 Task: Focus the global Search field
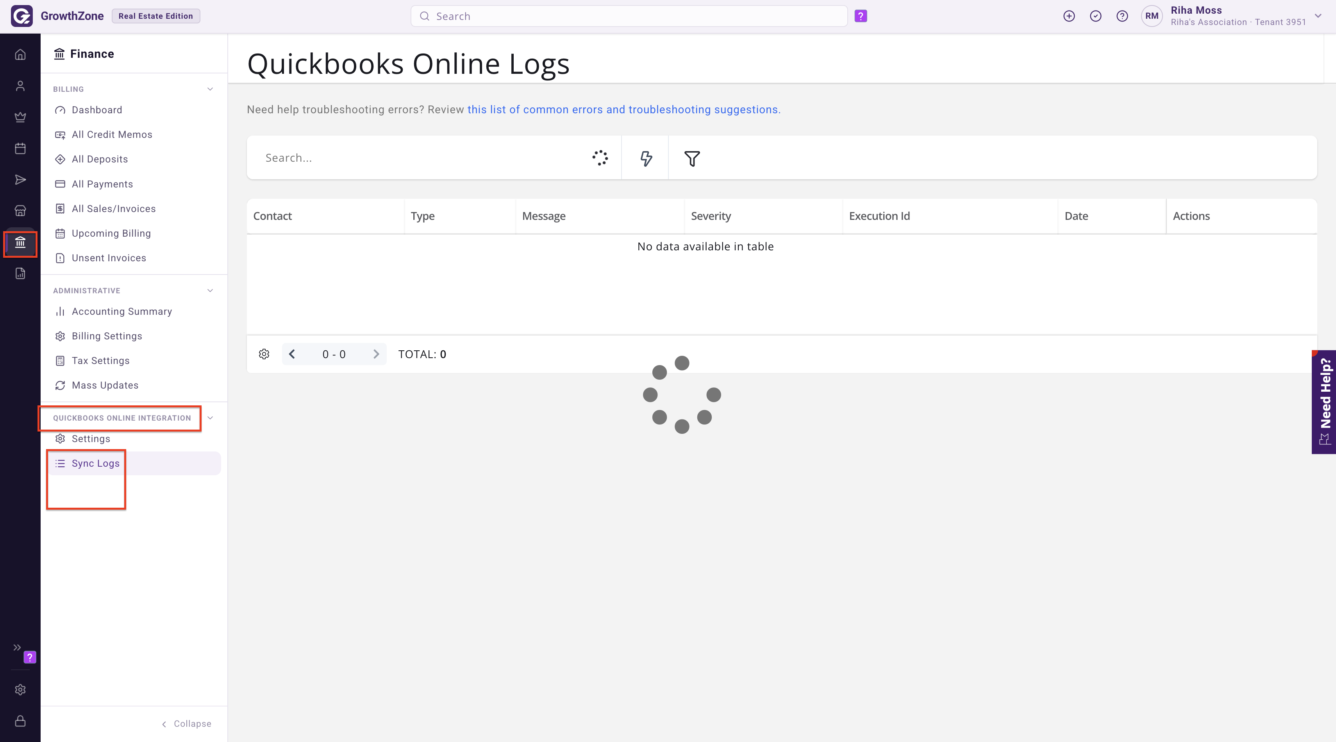pyautogui.click(x=629, y=16)
